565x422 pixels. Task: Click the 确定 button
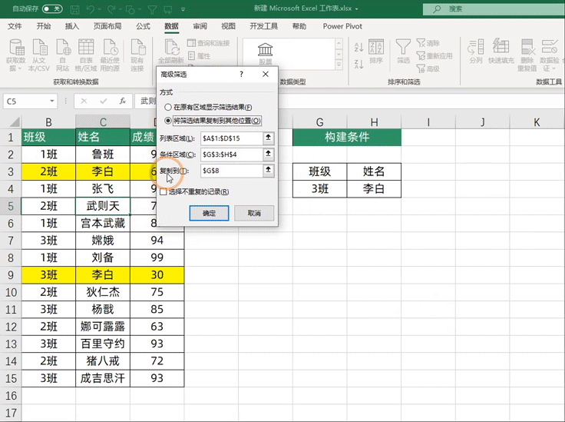pos(209,213)
